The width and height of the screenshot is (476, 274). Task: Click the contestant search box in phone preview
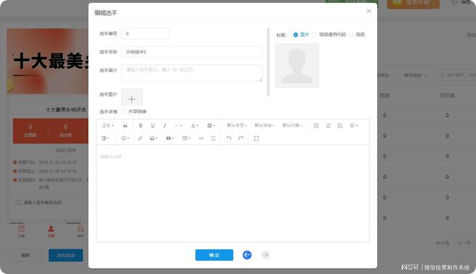pos(50,203)
